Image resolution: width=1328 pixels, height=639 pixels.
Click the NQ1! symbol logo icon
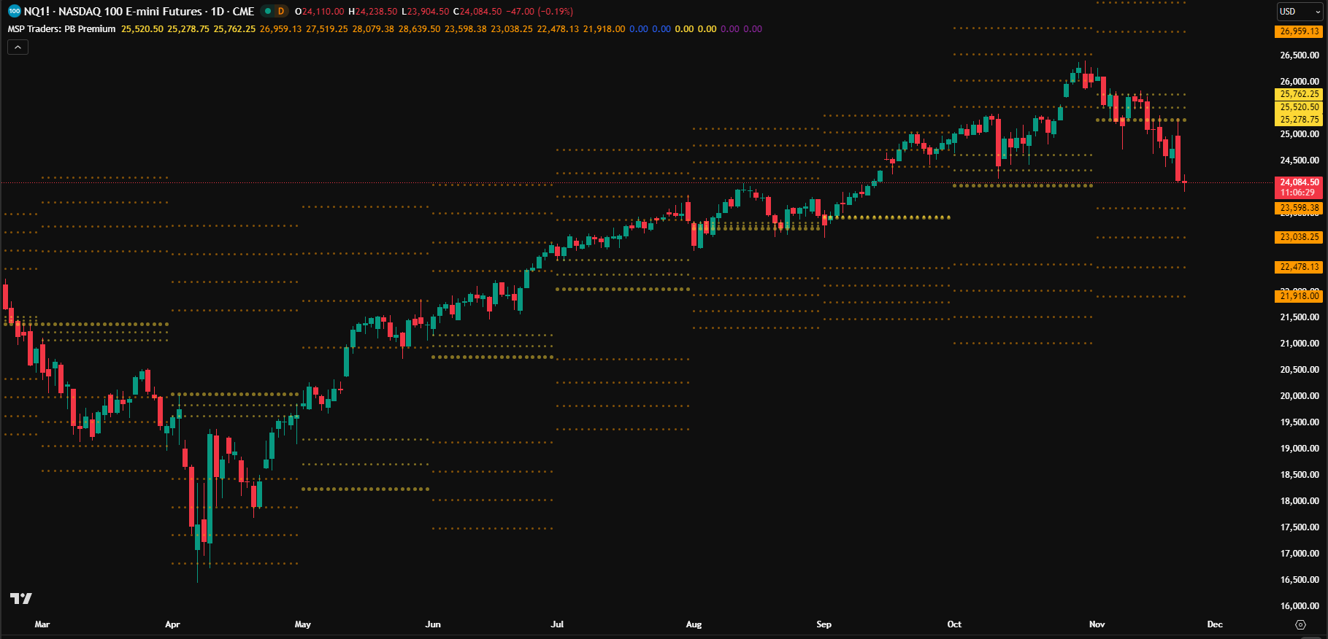[14, 12]
